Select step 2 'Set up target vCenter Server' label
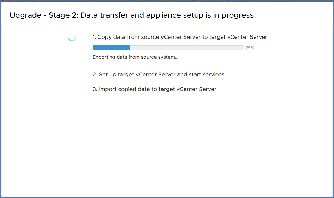This screenshot has width=334, height=198. point(158,75)
